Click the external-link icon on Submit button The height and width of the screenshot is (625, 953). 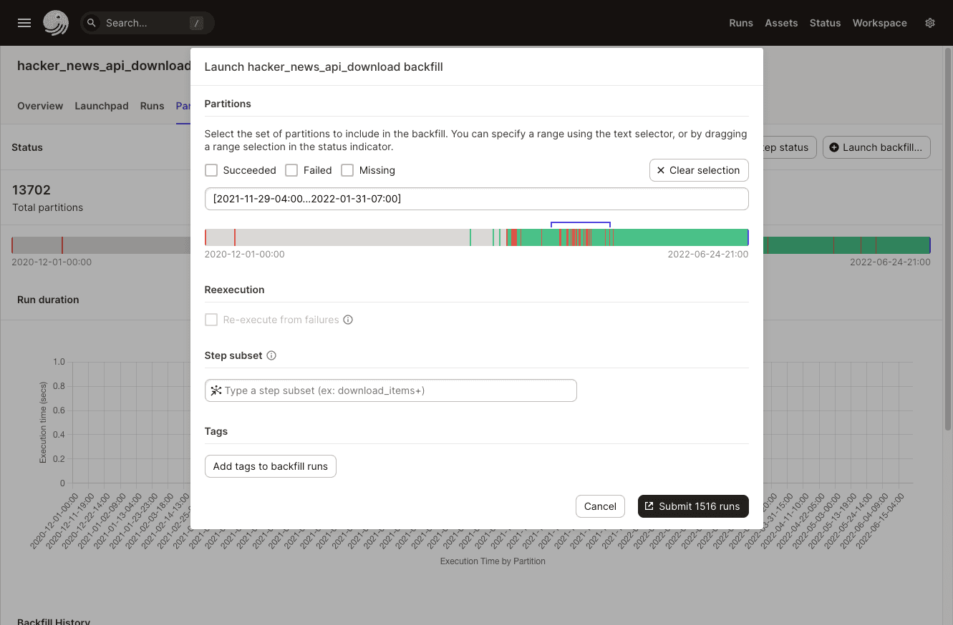click(x=649, y=506)
